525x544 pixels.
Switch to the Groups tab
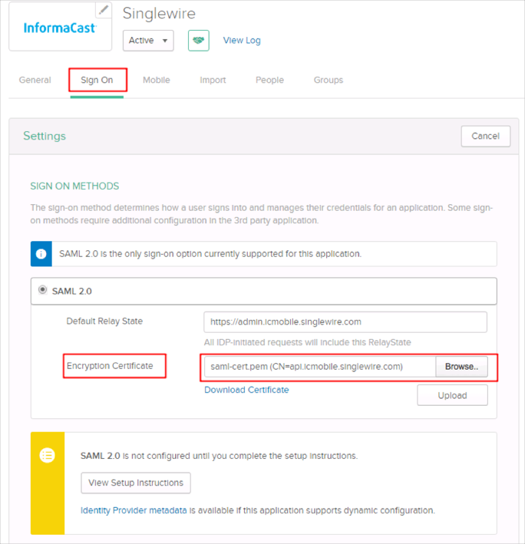pyautogui.click(x=329, y=80)
